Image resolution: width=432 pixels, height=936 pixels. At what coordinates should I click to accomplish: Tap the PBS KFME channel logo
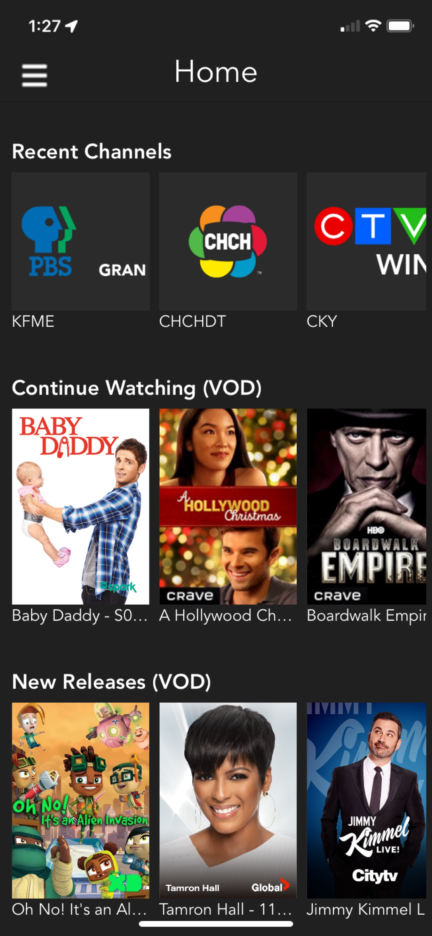click(x=81, y=241)
